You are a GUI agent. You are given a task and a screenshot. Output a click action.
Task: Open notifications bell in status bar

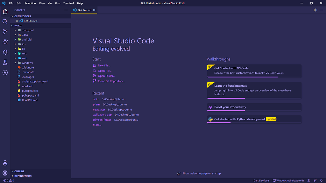pyautogui.click(x=322, y=180)
